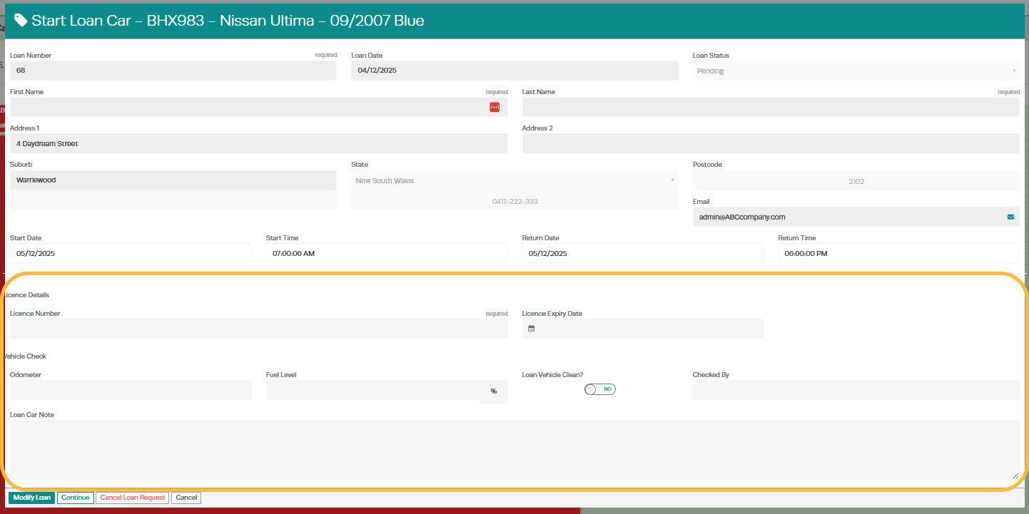Click calendar icon in Licence Expiry Date
The width and height of the screenshot is (1029, 514).
coord(532,329)
